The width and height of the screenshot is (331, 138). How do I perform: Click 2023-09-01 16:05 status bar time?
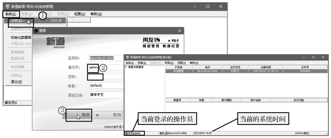203,133
